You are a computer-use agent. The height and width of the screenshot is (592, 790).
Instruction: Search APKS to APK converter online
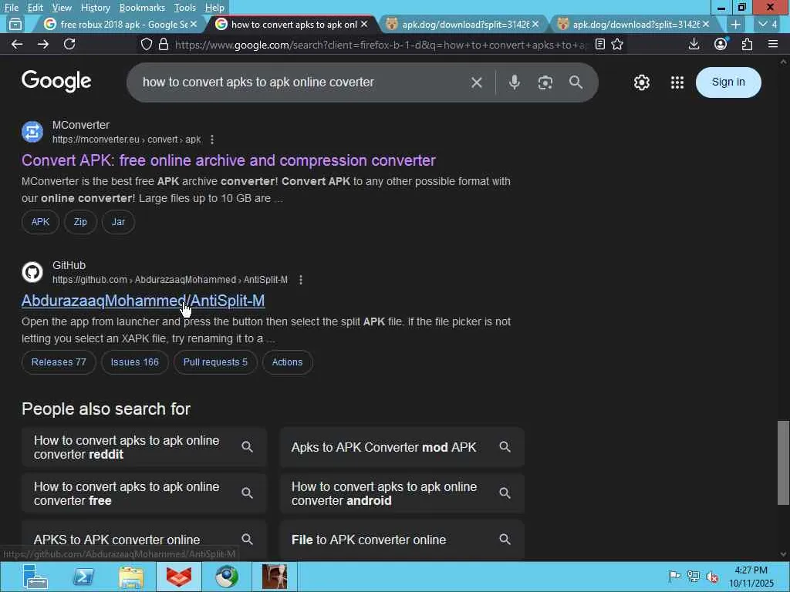point(144,540)
